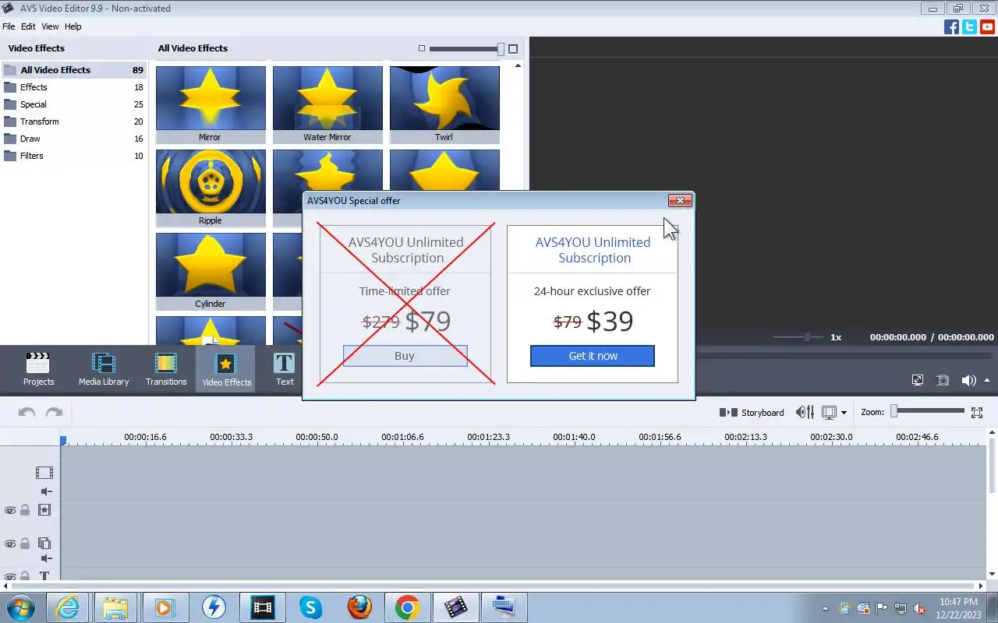Undo the last action
998x623 pixels.
coord(27,413)
